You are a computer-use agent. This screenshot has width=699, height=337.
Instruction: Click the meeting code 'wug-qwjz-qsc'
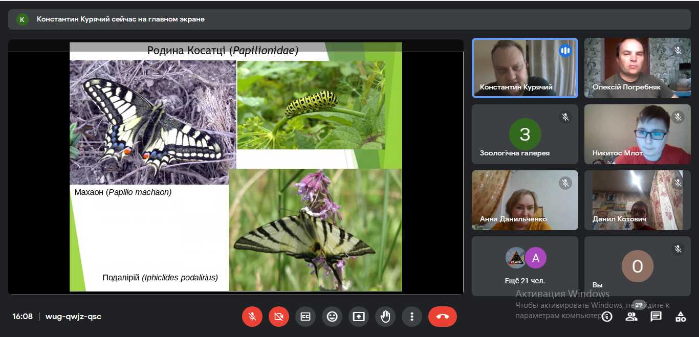[x=73, y=317]
